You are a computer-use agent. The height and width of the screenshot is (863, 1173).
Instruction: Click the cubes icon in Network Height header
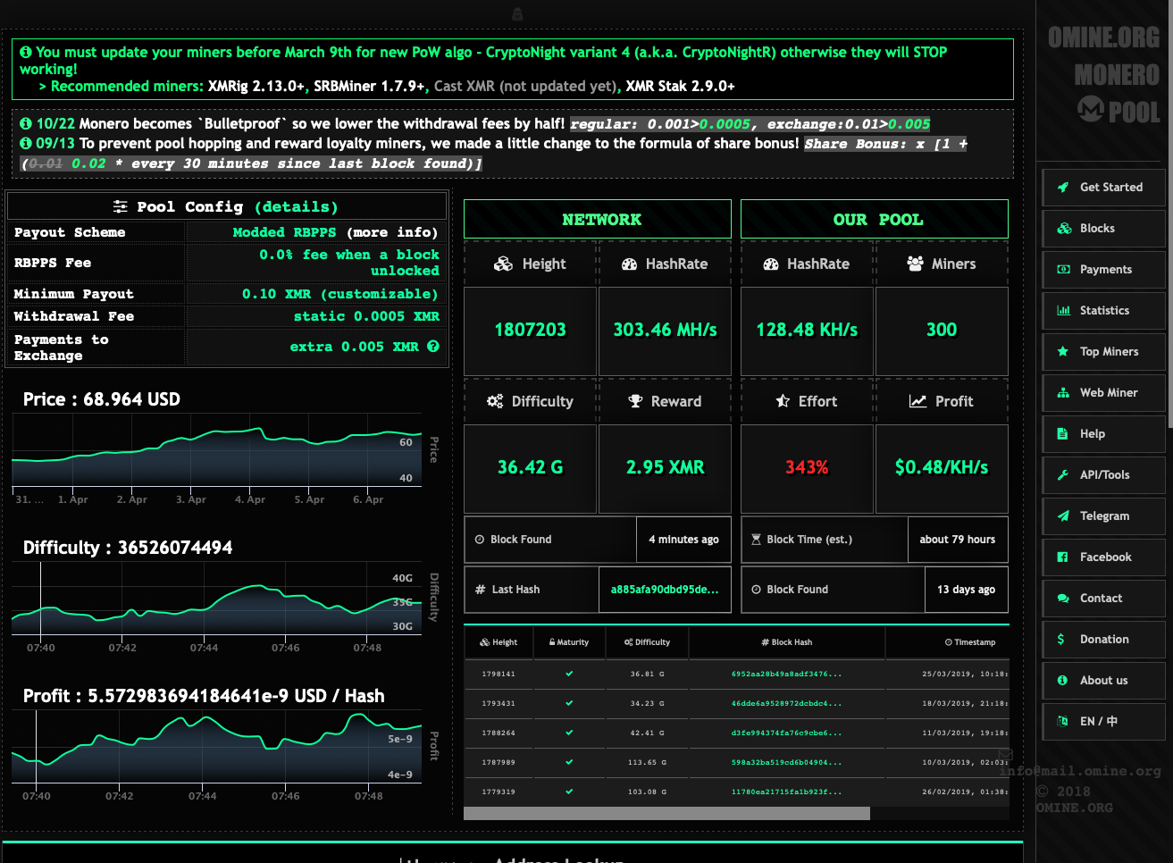[x=504, y=264]
